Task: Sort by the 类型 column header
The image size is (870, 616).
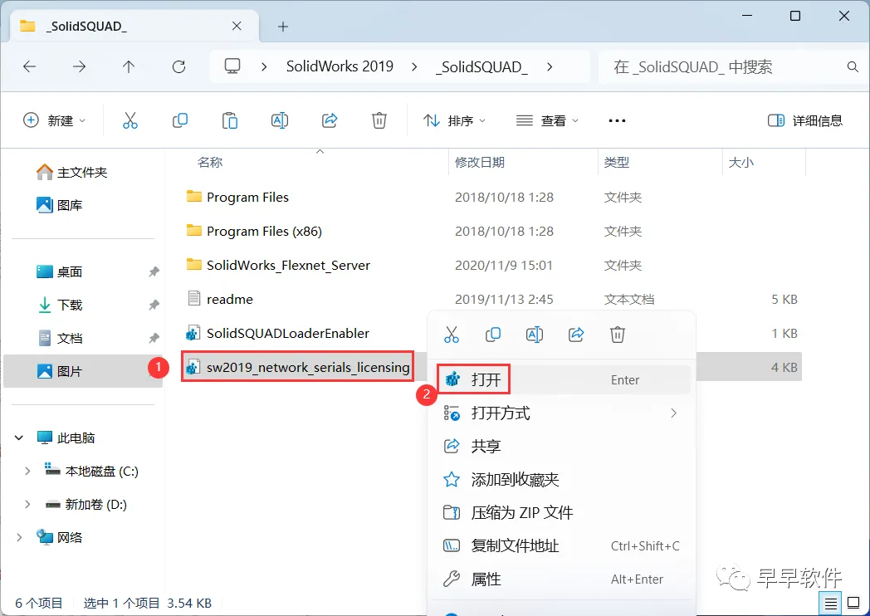Action: [x=617, y=162]
